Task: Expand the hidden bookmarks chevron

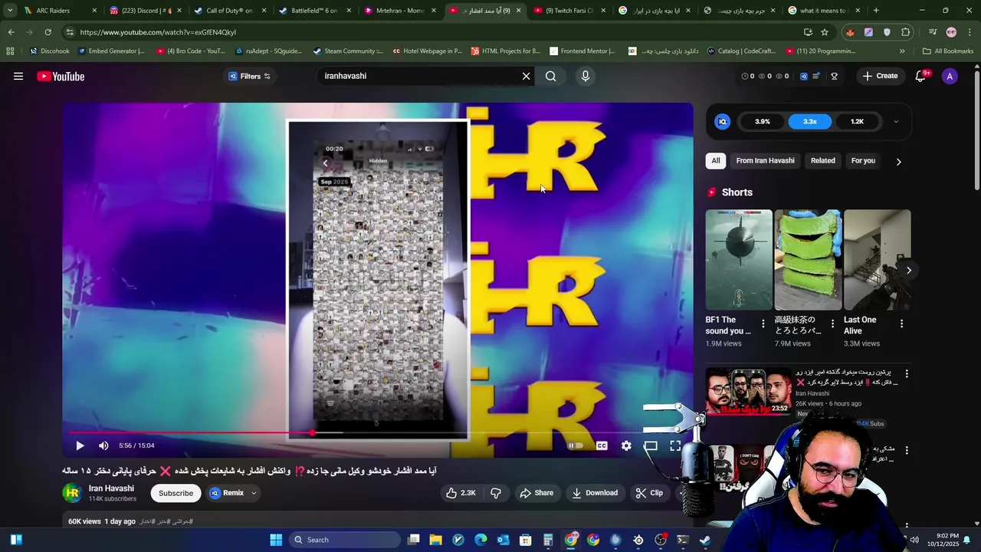Action: coord(902,51)
